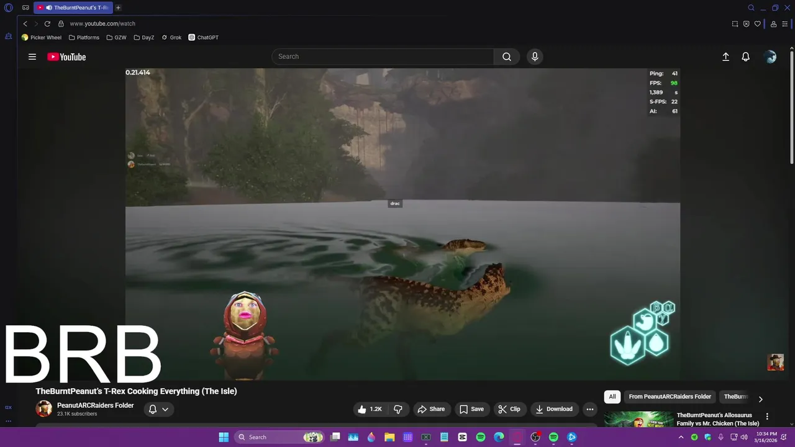This screenshot has width=795, height=447.
Task: Select the TheBurntPeanut's T-Rex browser tab
Action: (x=73, y=8)
